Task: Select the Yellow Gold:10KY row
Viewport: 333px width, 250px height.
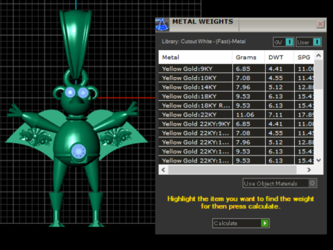Action: [236, 78]
